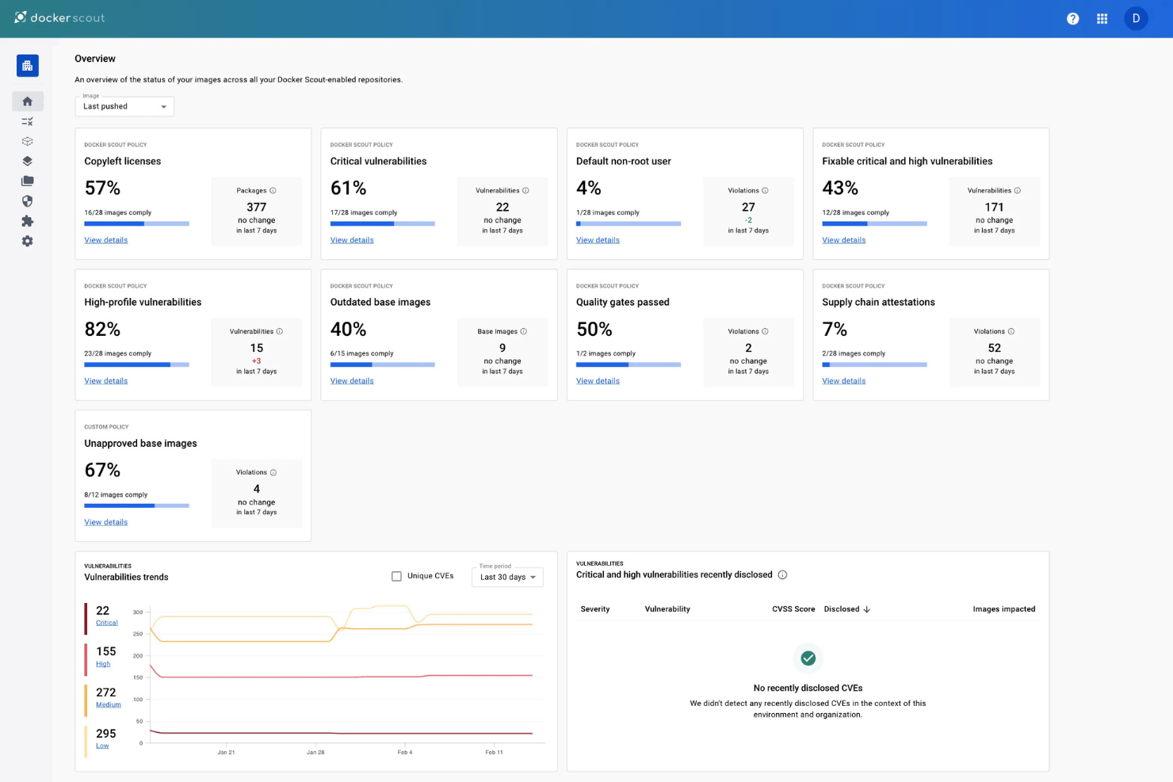Open the user avatar menu labeled D
Viewport: 1173px width, 782px height.
pyautogui.click(x=1136, y=18)
